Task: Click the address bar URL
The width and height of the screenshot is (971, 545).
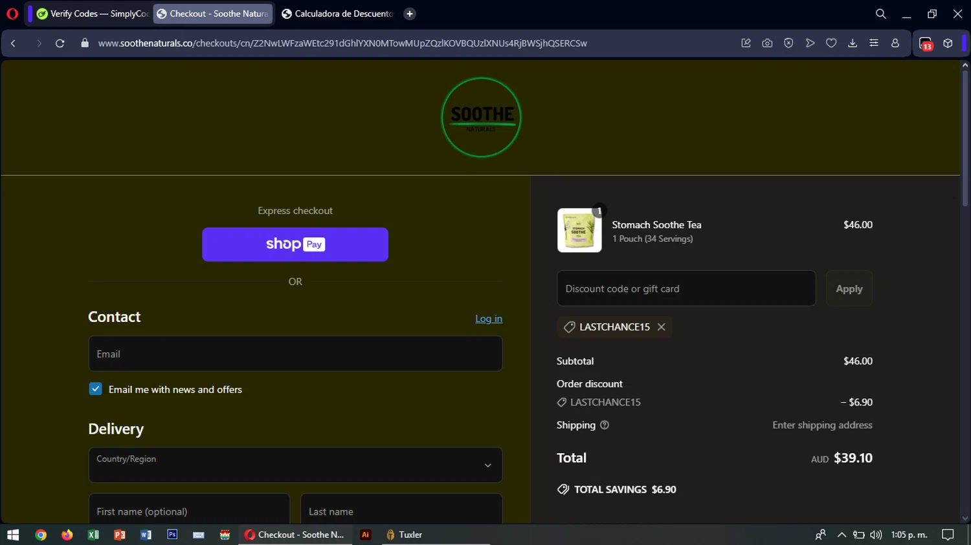Action: click(342, 43)
